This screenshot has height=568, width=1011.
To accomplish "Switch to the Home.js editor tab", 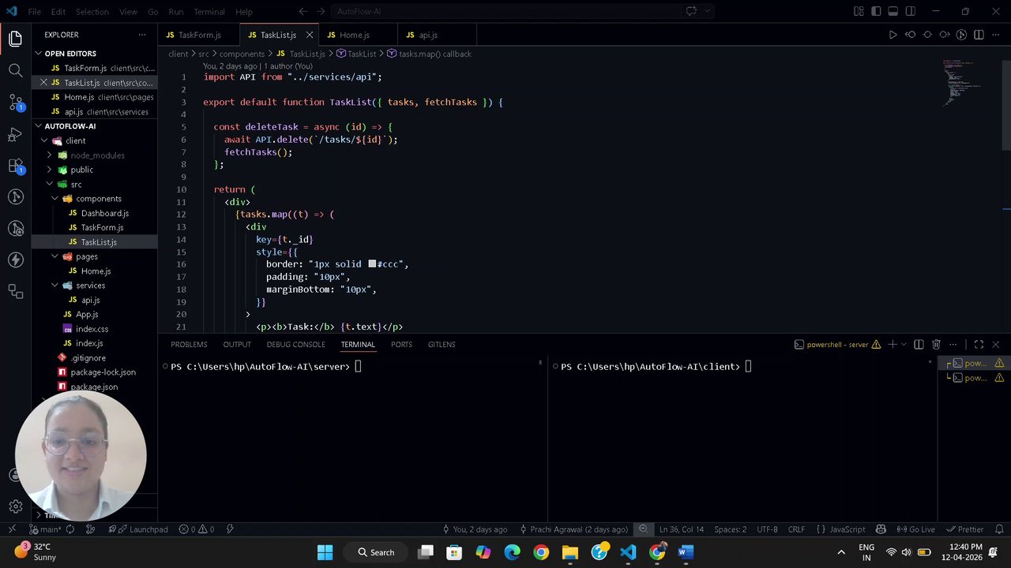I will pos(354,35).
